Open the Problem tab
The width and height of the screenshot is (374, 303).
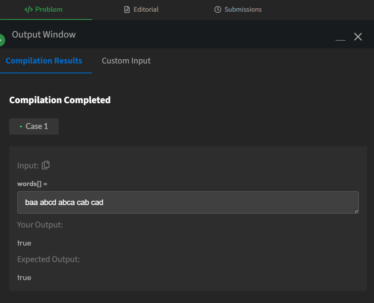coord(44,9)
